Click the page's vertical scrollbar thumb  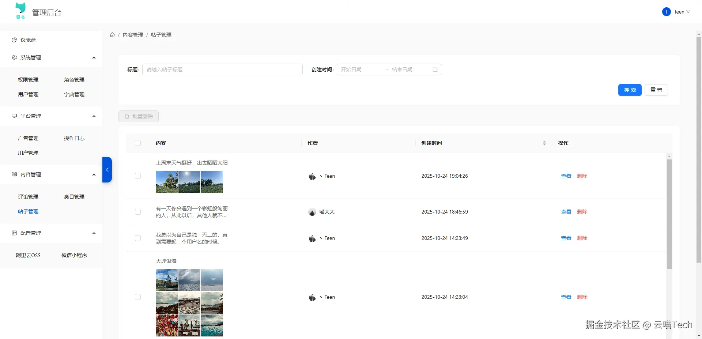[x=699, y=150]
